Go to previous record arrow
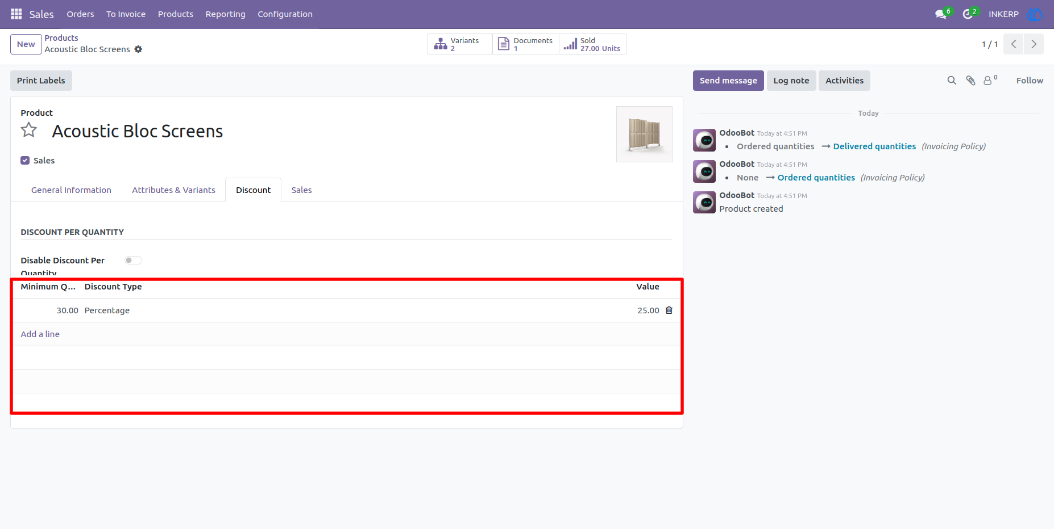This screenshot has height=529, width=1054. coord(1014,44)
